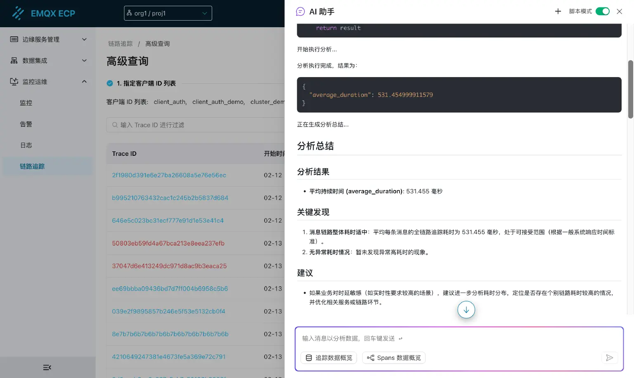Click the scroll-to-bottom arrow button
Viewport: 634px width, 378px height.
(x=466, y=310)
